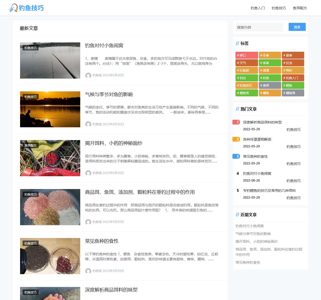Open hot article 深度解析商品饵料的味型 ranked 1
Screen dimensions: 321x300
(x=262, y=122)
